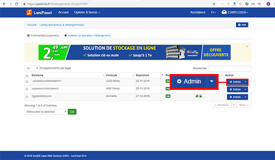The width and height of the screenshot is (275, 160).
Task: Click Admin button for the domaine row
Action: (235, 97)
